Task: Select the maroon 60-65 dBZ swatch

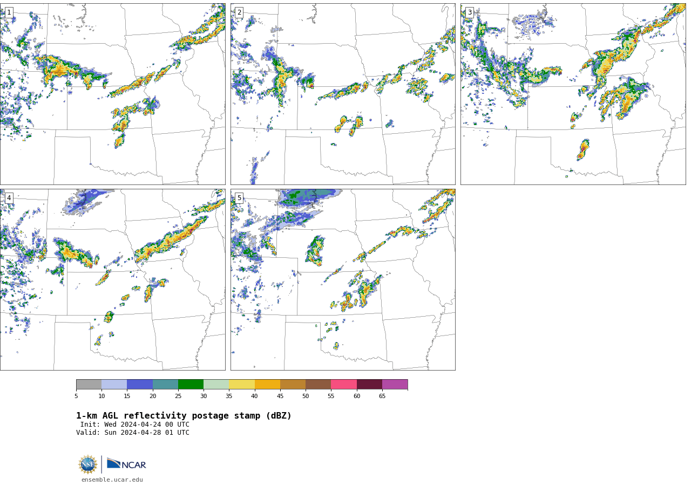Action: click(369, 385)
